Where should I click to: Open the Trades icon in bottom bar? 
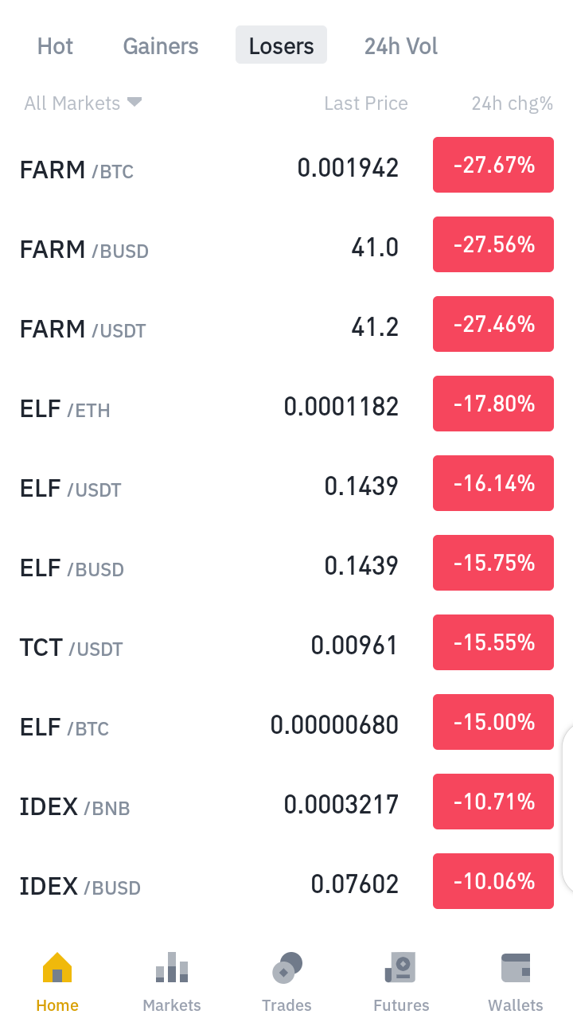[286, 968]
